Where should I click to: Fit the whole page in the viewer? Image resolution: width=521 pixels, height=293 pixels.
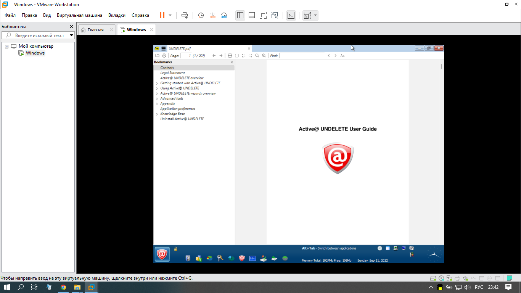tap(237, 56)
